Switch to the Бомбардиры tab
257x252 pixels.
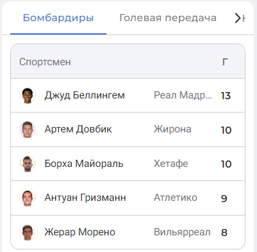pyautogui.click(x=58, y=18)
